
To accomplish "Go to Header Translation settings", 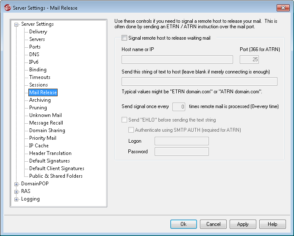I will [x=50, y=153].
